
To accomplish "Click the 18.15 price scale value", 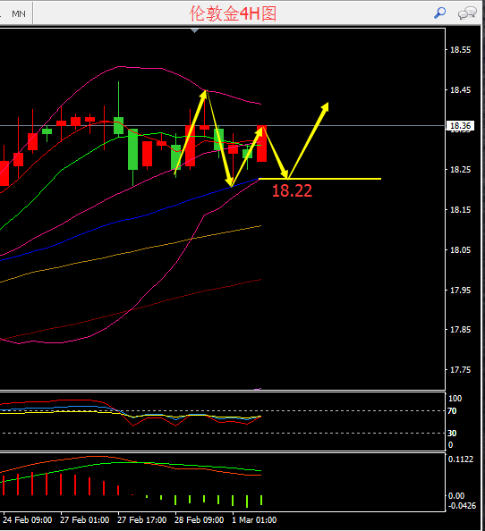I will [460, 209].
